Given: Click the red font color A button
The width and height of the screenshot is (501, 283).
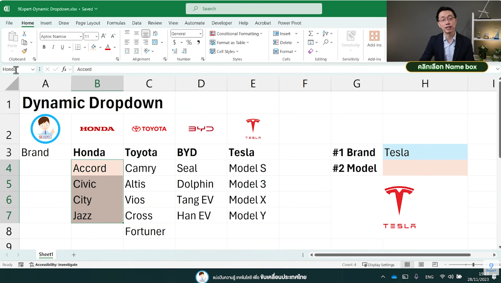Looking at the screenshot, I should (108, 47).
